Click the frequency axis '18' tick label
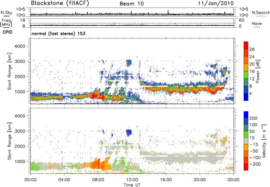The width and height of the screenshot is (270, 187). pyautogui.click(x=22, y=20)
